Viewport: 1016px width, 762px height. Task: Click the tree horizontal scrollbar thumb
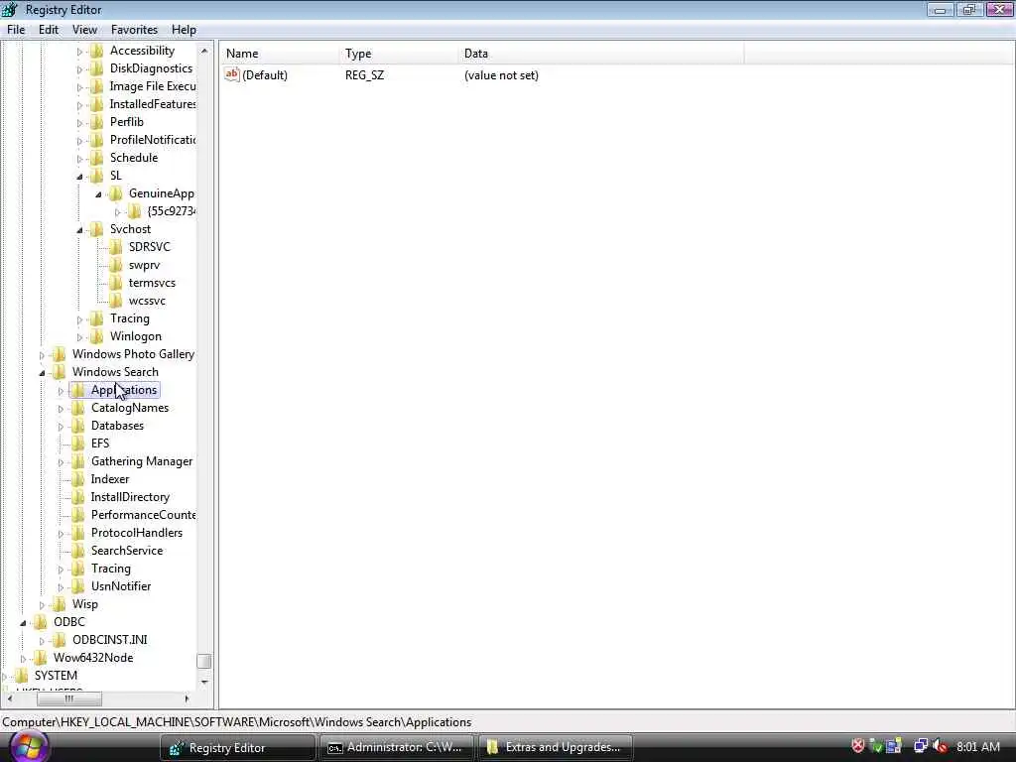[69, 698]
